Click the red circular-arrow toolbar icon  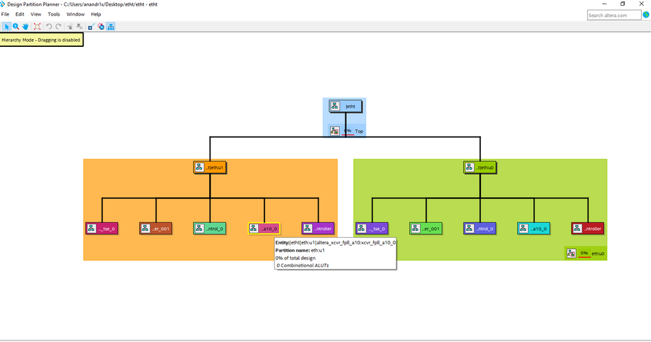tap(101, 27)
